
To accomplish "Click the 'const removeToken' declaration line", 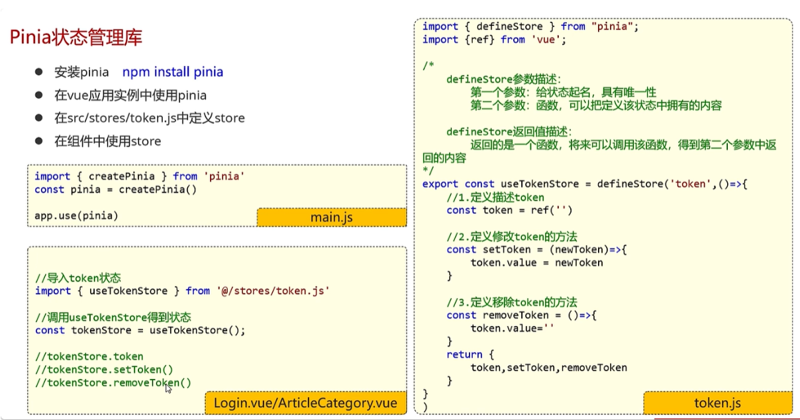I will pos(521,315).
